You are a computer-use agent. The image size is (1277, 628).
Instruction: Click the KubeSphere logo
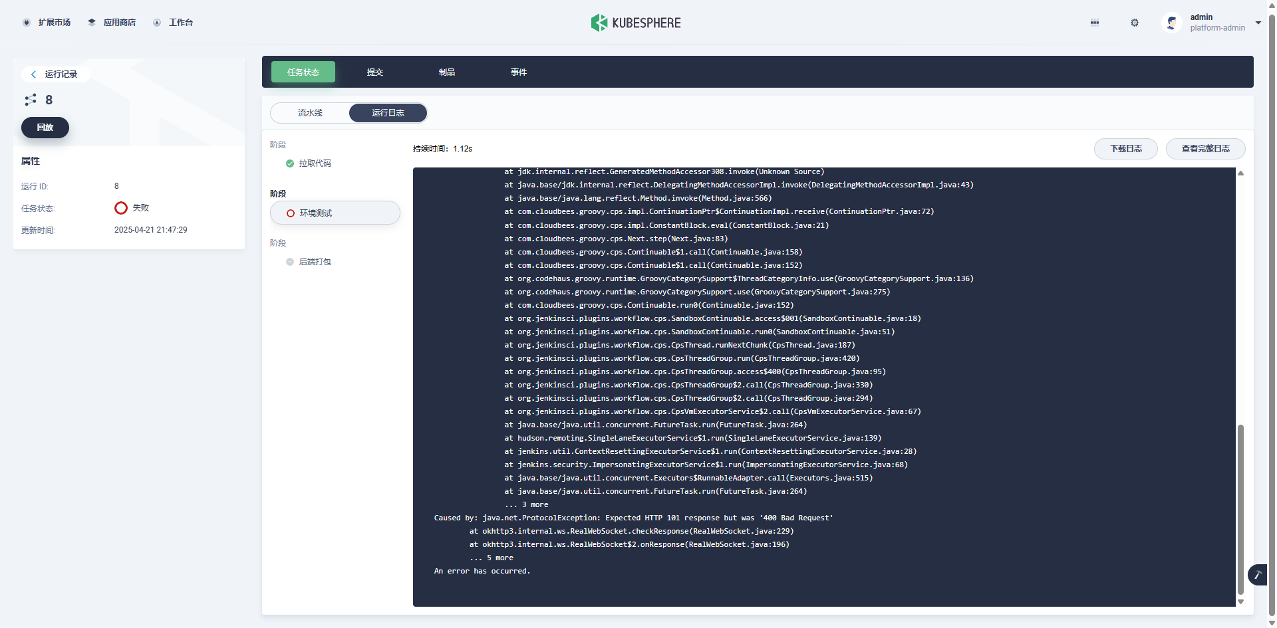pos(636,23)
